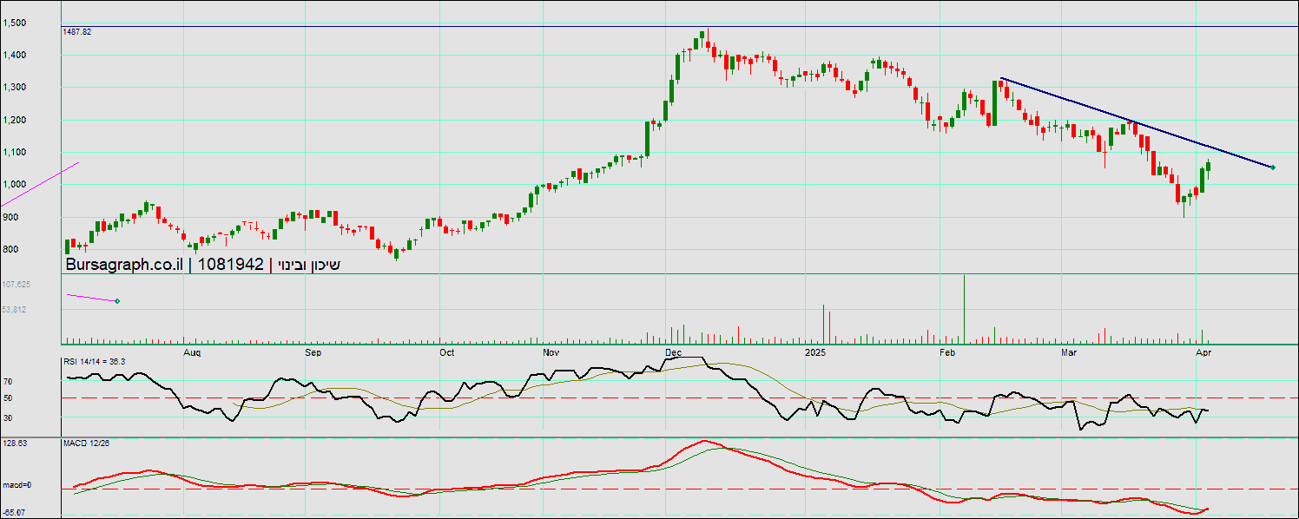
Task: Click the Hebrew stock name שיכון ובינוי
Action: tap(308, 265)
